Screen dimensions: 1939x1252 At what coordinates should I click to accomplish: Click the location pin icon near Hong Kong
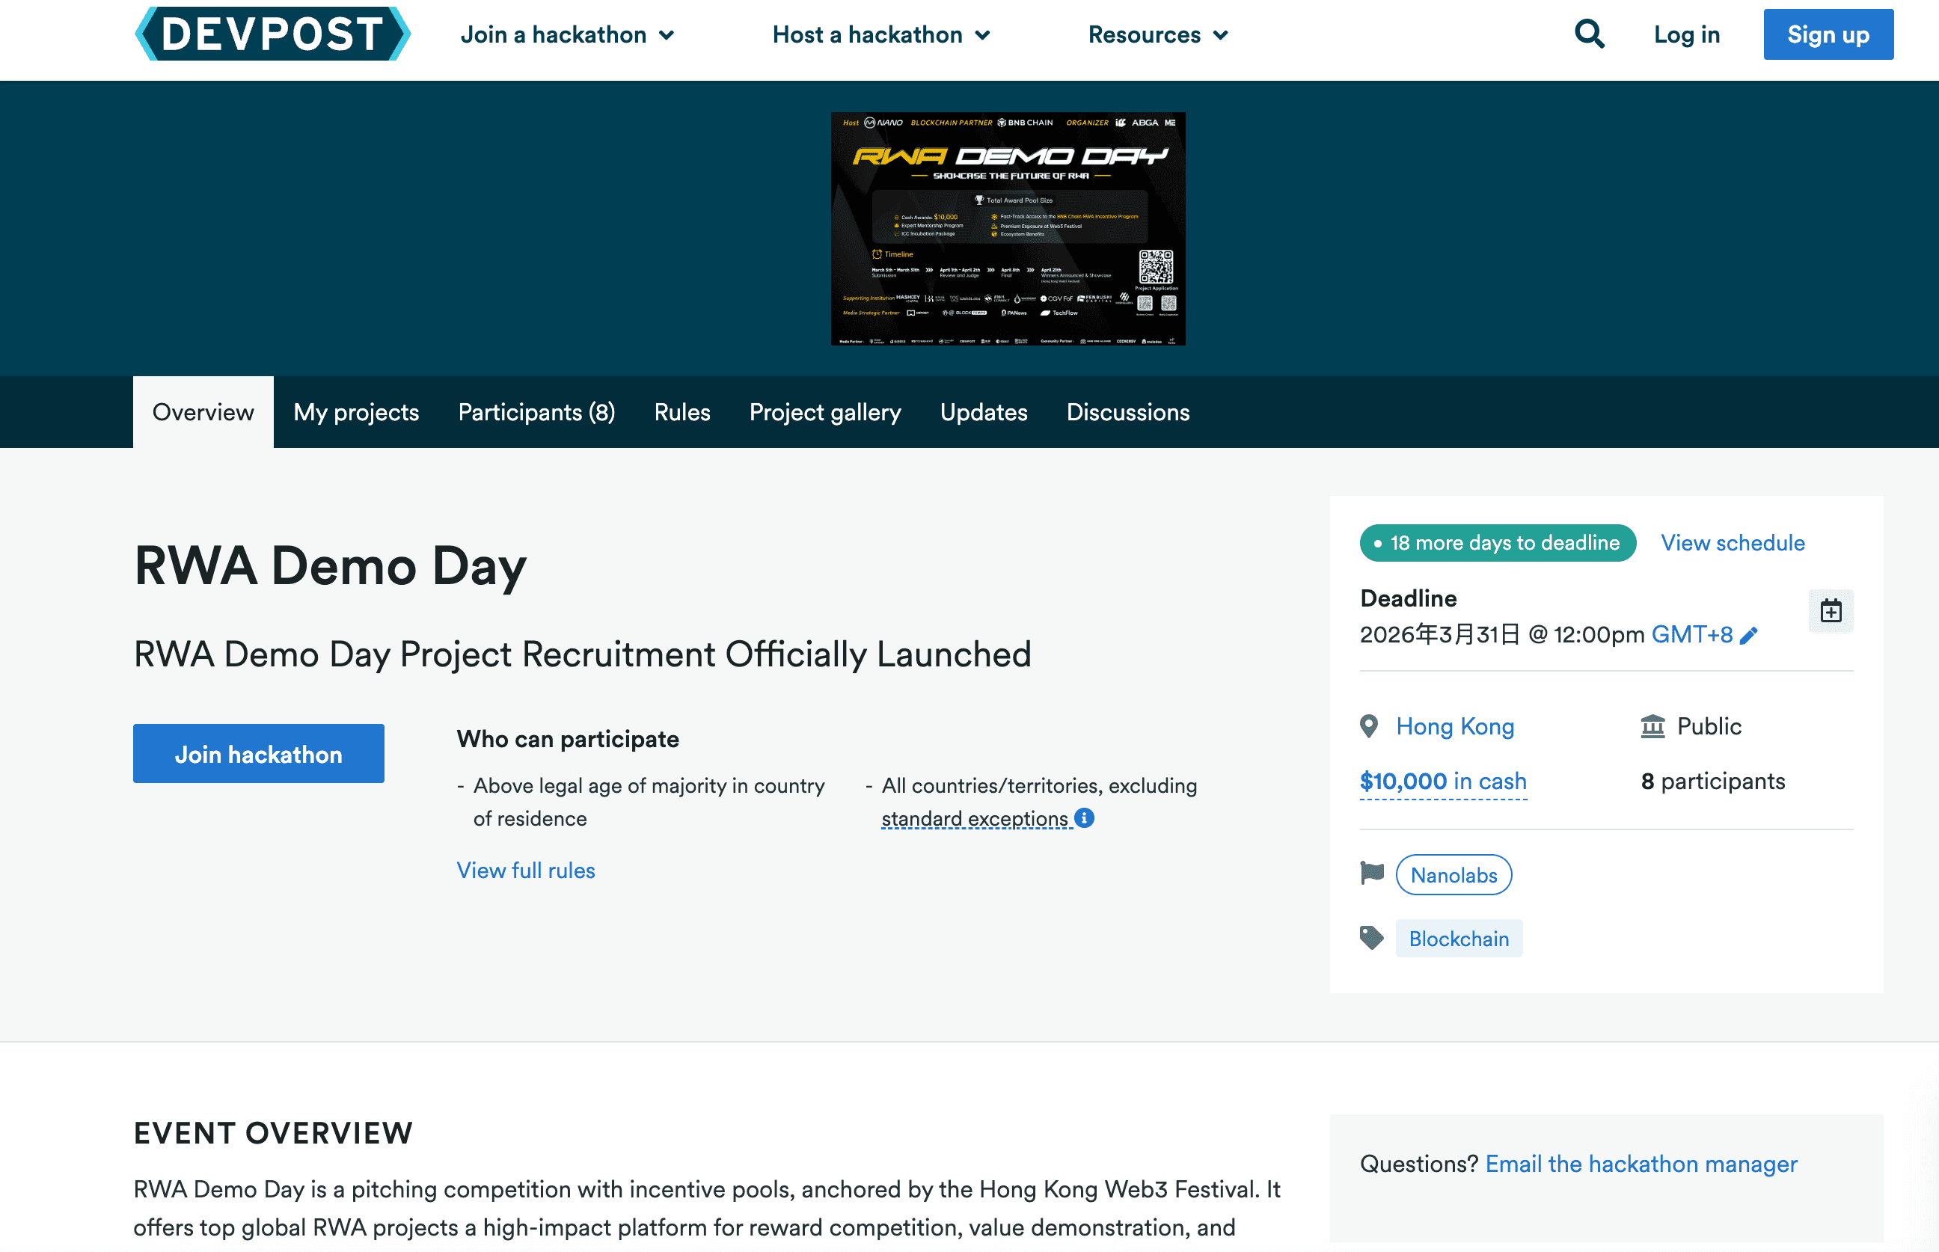(1369, 725)
